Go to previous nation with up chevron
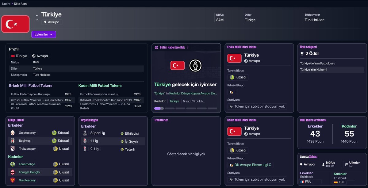This screenshot has width=368, height=188. coord(37,16)
